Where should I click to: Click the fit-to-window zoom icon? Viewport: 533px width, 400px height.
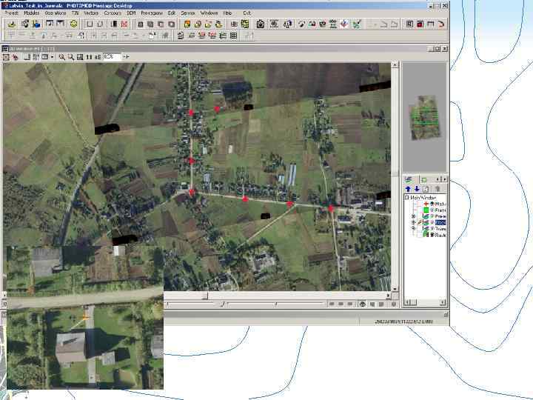click(x=80, y=57)
